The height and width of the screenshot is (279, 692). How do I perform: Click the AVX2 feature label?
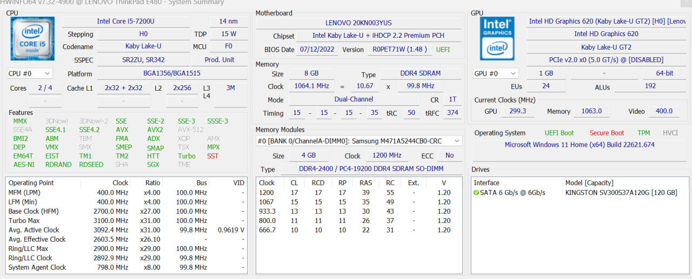coord(155,130)
